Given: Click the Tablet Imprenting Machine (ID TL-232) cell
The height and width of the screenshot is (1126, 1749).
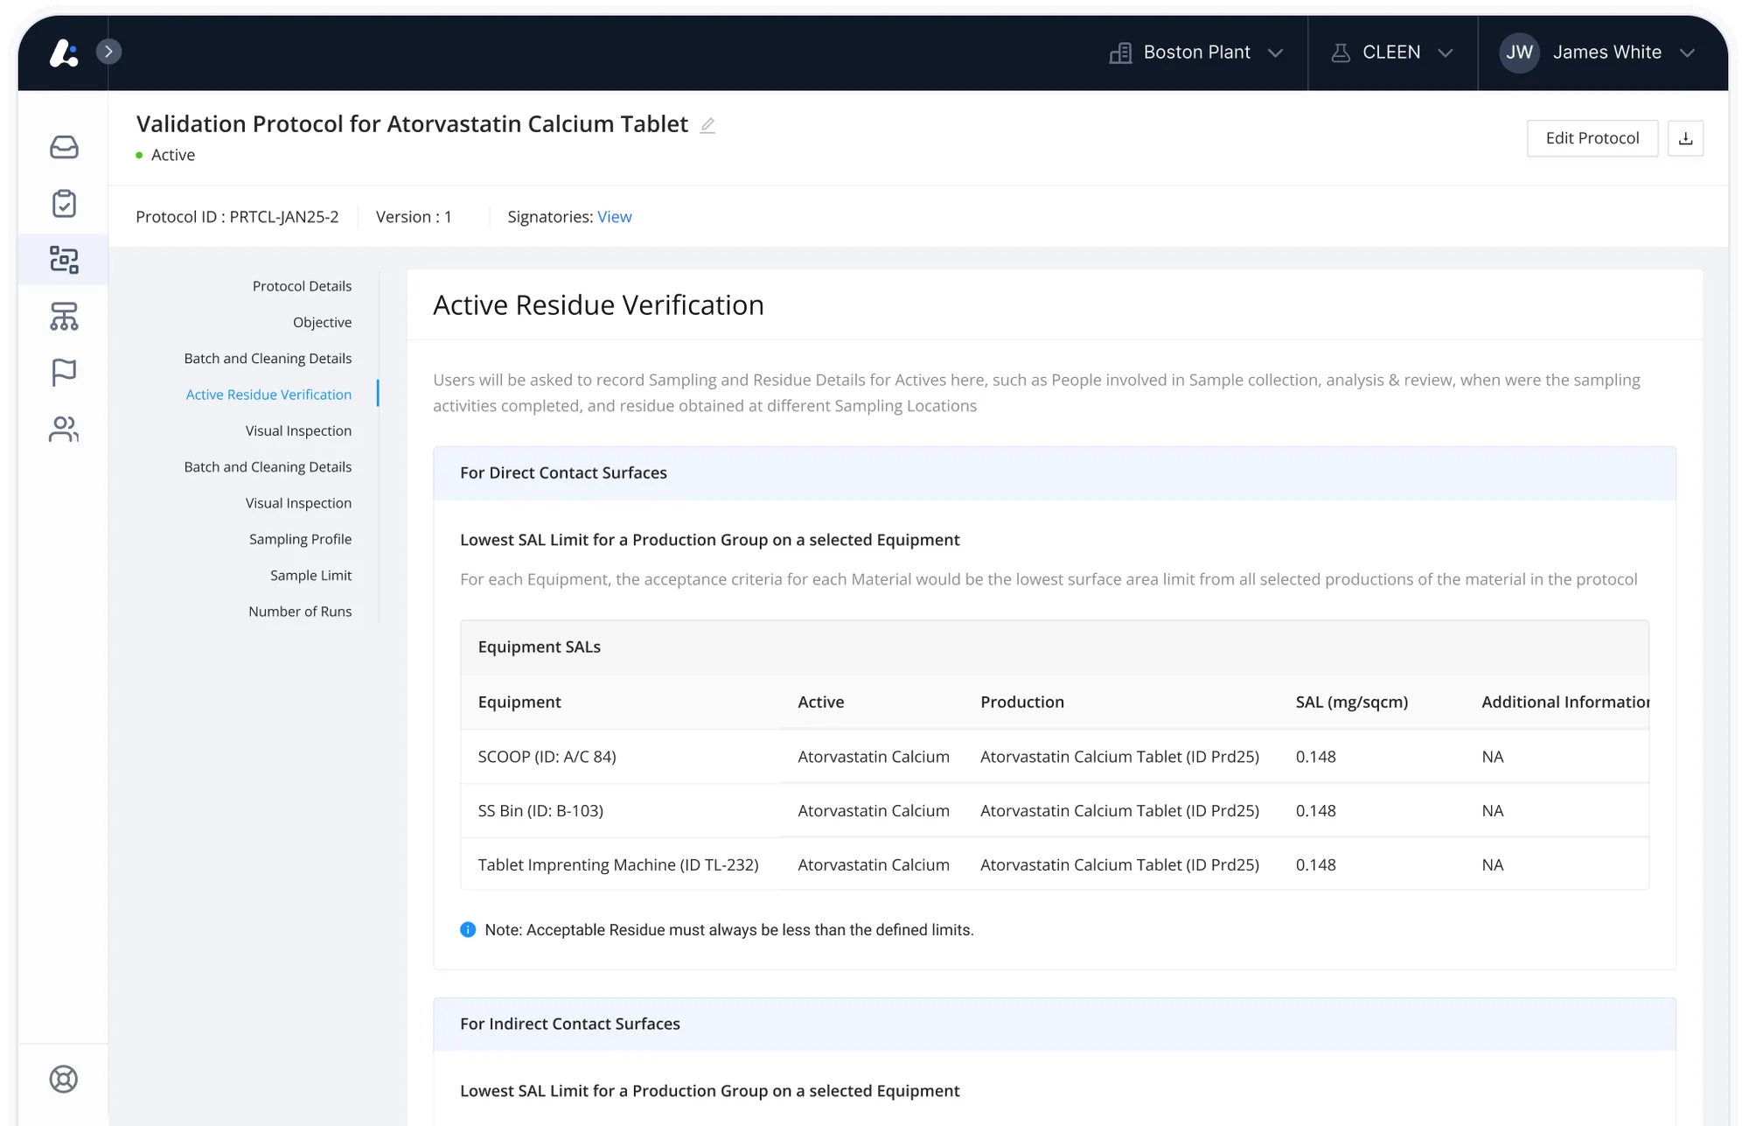Looking at the screenshot, I should tap(617, 865).
